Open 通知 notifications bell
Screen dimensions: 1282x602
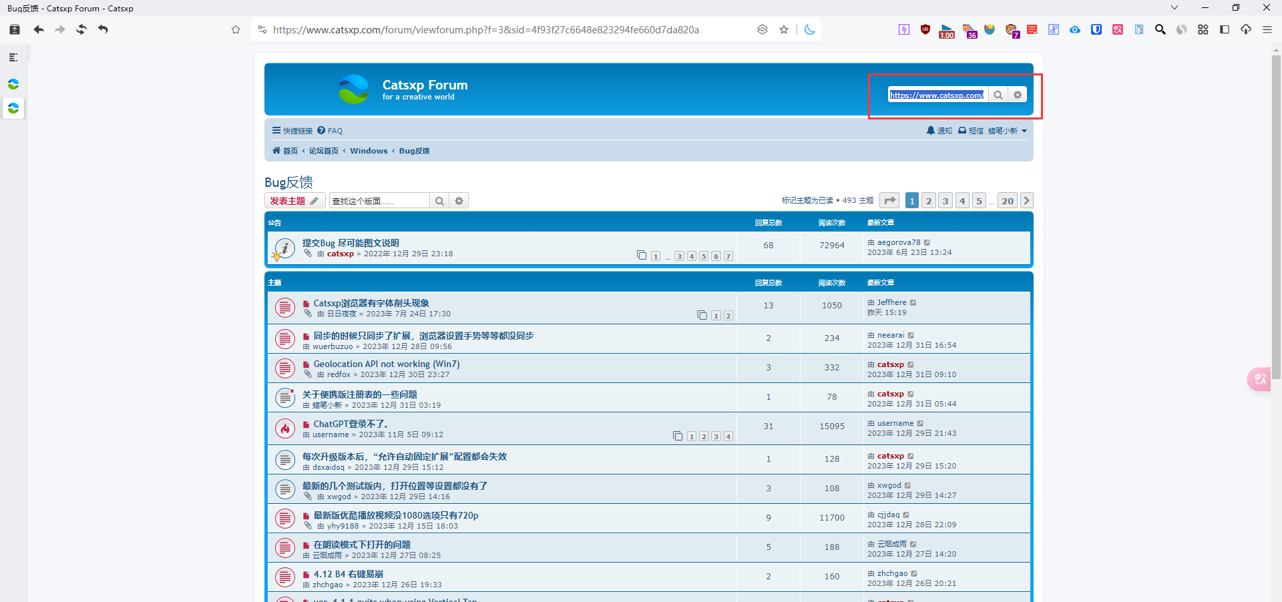coord(939,131)
